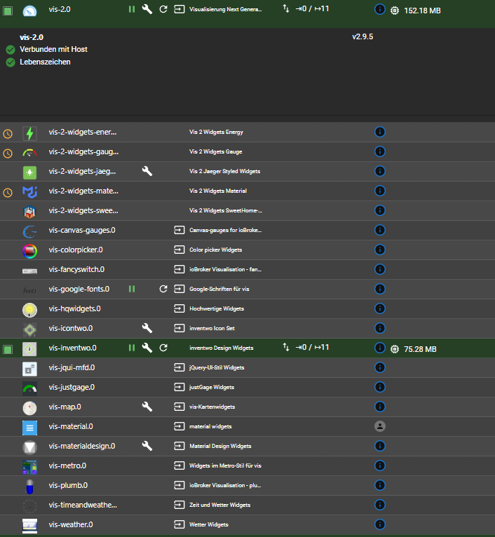495x537 pixels.
Task: Open settings for vis-2-widgets-jaeger
Action: click(147, 171)
